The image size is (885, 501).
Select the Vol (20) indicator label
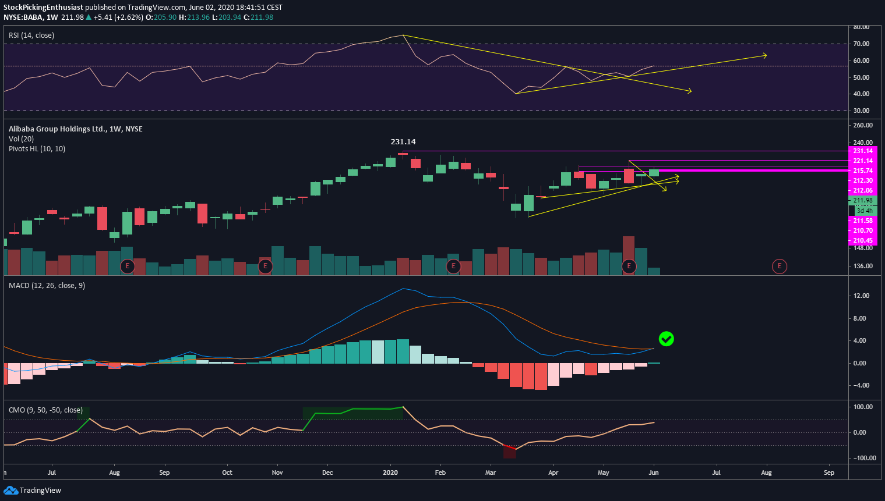(x=21, y=138)
